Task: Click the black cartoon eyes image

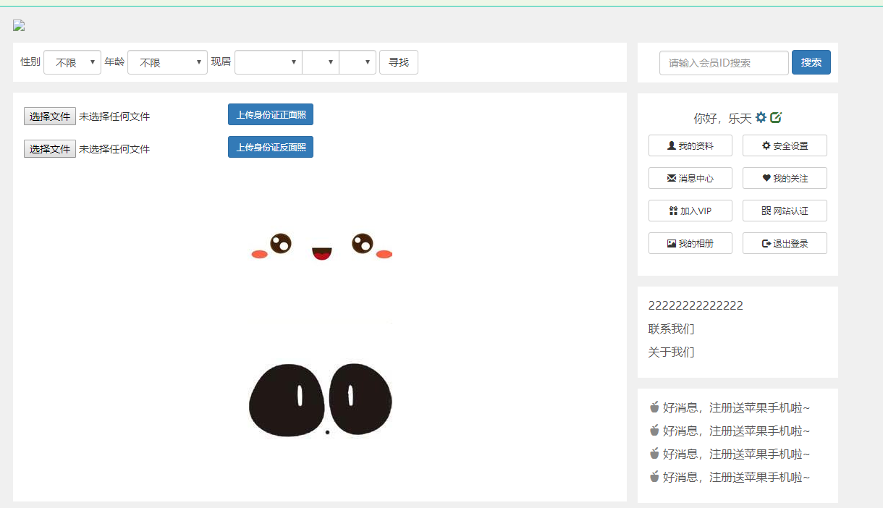Action: click(x=321, y=401)
